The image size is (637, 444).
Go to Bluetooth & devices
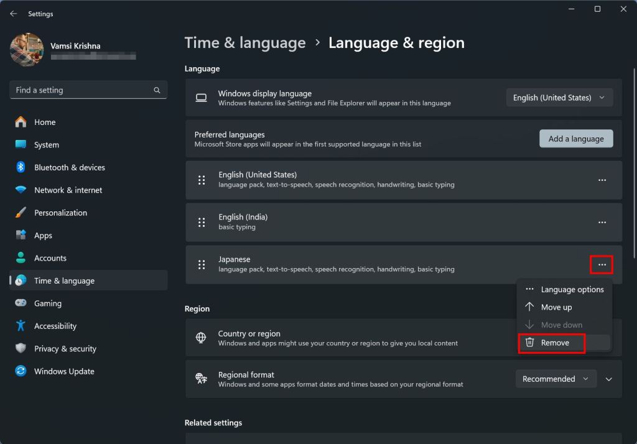(88, 167)
